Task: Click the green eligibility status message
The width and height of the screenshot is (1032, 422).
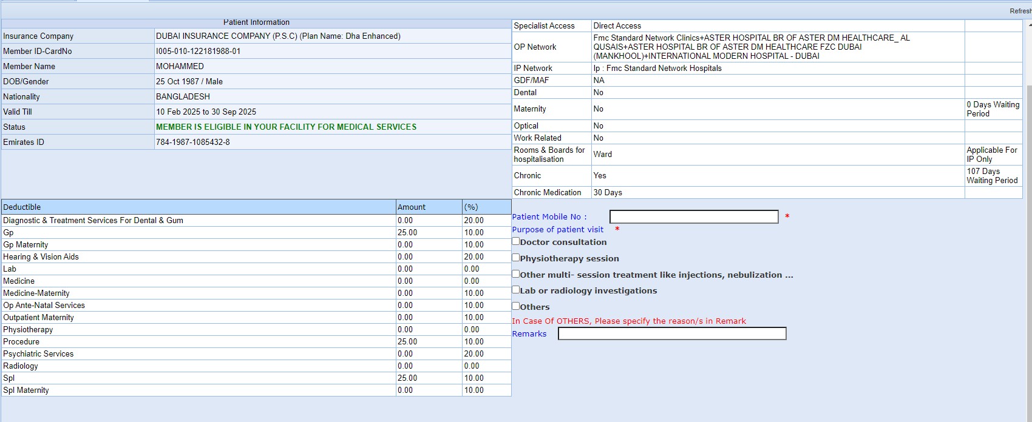Action: point(286,127)
